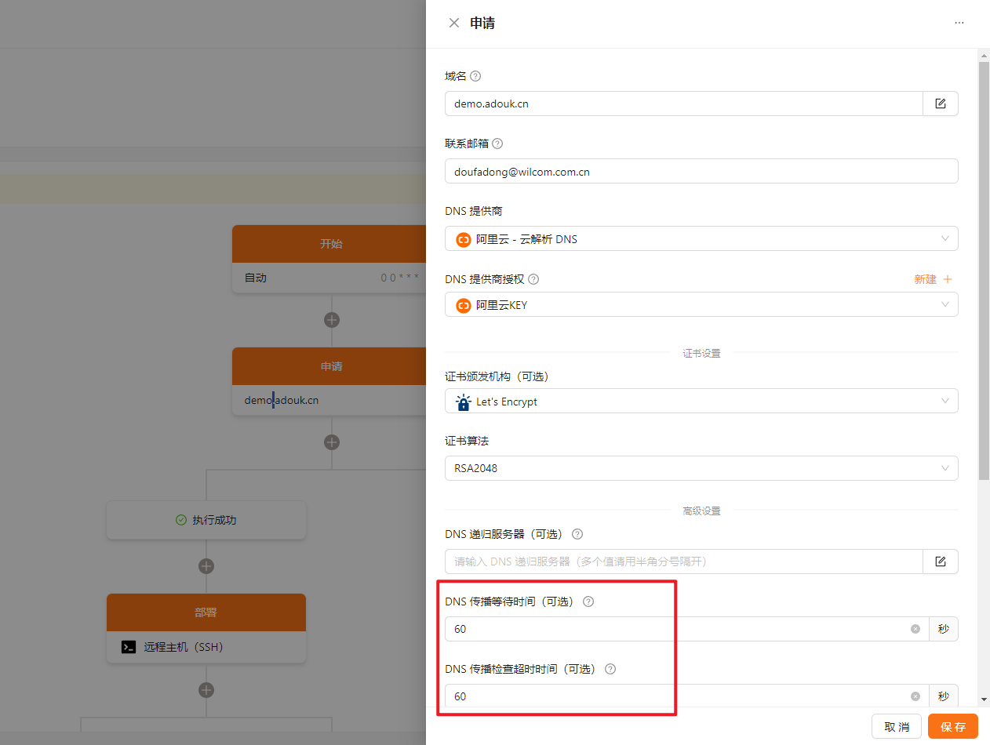
Task: Focus the 联系邮箱 email input field
Action: pyautogui.click(x=701, y=171)
